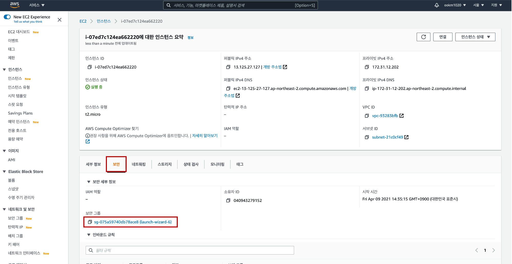
Task: Click external link icon beside public IP 개방 주소법
Action: click(285, 67)
